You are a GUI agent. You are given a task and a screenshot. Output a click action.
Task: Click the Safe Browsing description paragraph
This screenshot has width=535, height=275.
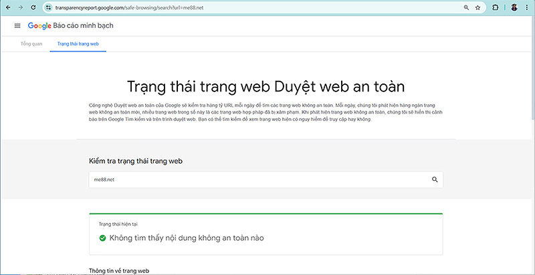tap(265, 113)
